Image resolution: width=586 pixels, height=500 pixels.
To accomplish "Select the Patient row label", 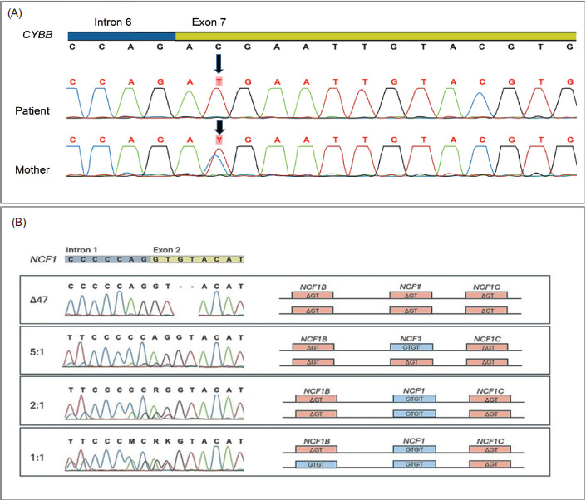I will click(33, 110).
